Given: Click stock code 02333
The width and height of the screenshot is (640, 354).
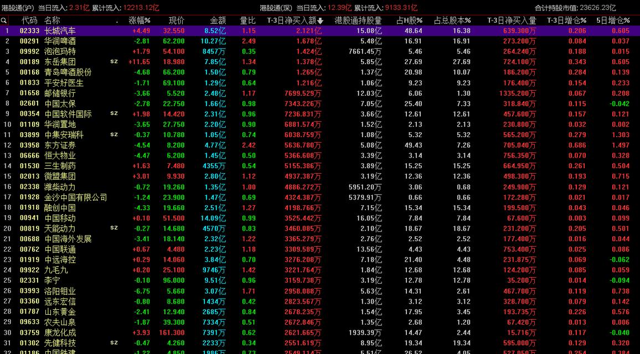Looking at the screenshot, I should [29, 30].
